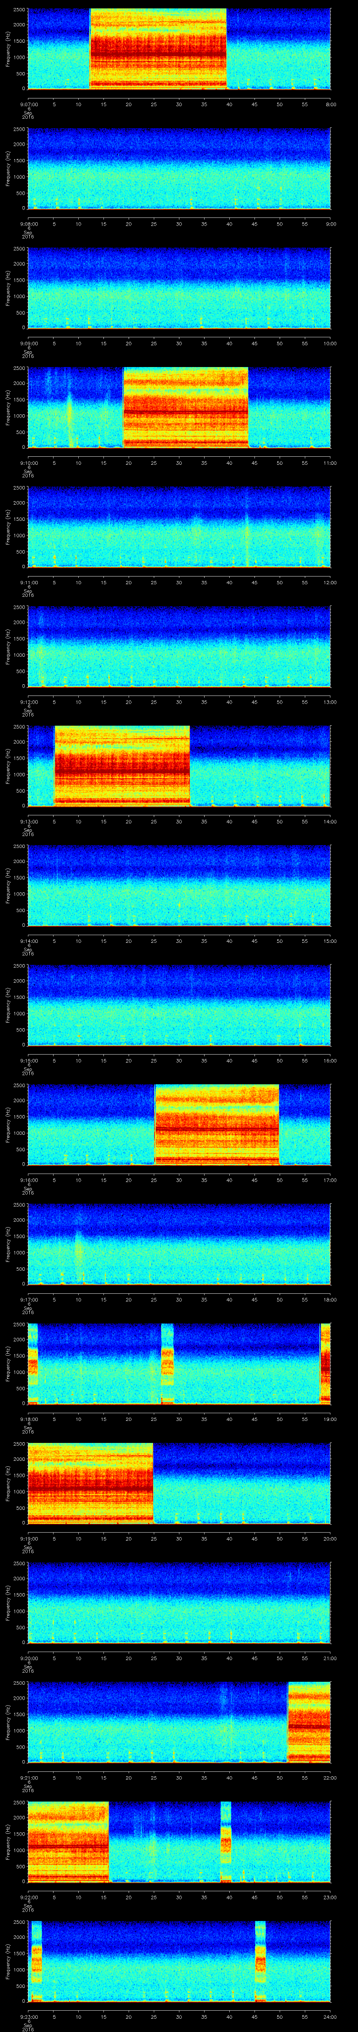Click the red noise block in 9:10 spectrogram
Viewport: 358px width, 2032px height.
point(186,408)
